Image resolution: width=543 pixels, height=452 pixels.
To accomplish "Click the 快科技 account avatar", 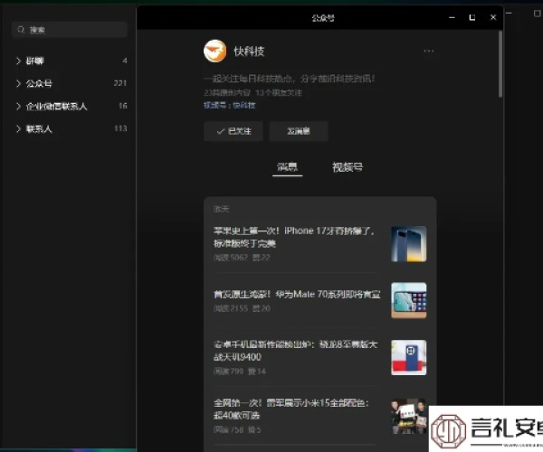I will 214,52.
